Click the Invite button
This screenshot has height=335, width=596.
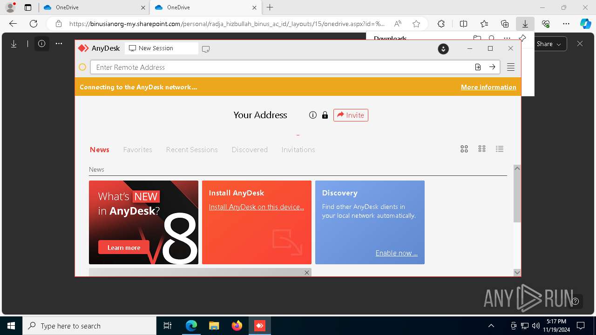click(351, 115)
